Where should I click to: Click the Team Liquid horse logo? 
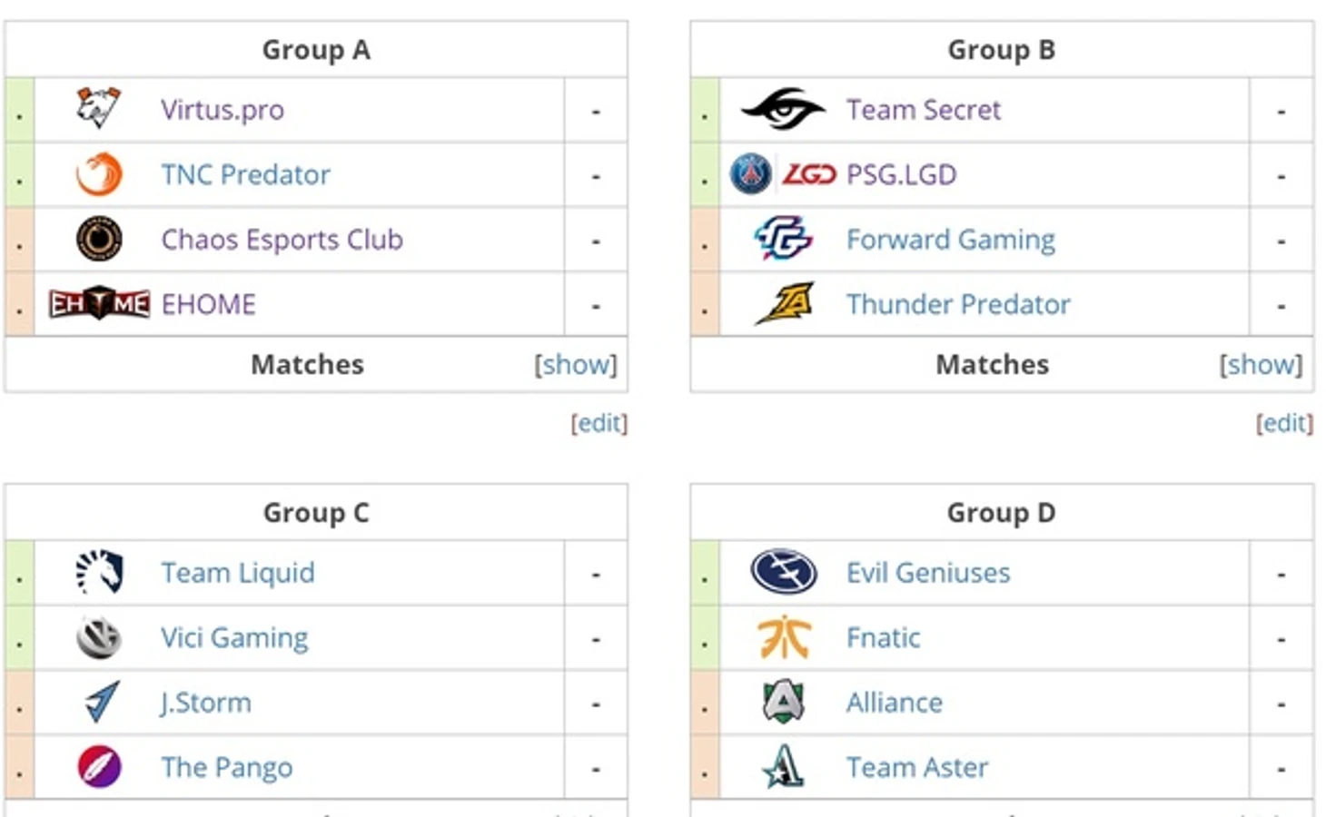99,573
